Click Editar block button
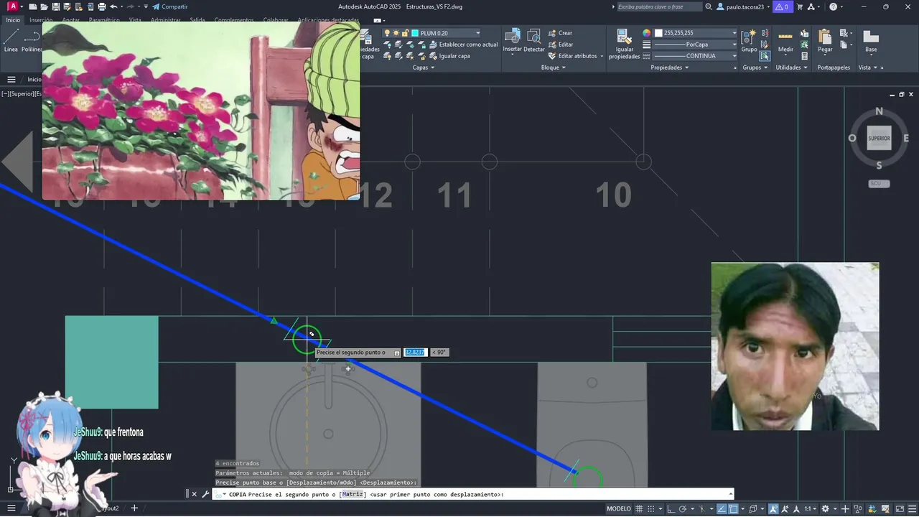Viewport: 919px width, 517px height. point(560,45)
